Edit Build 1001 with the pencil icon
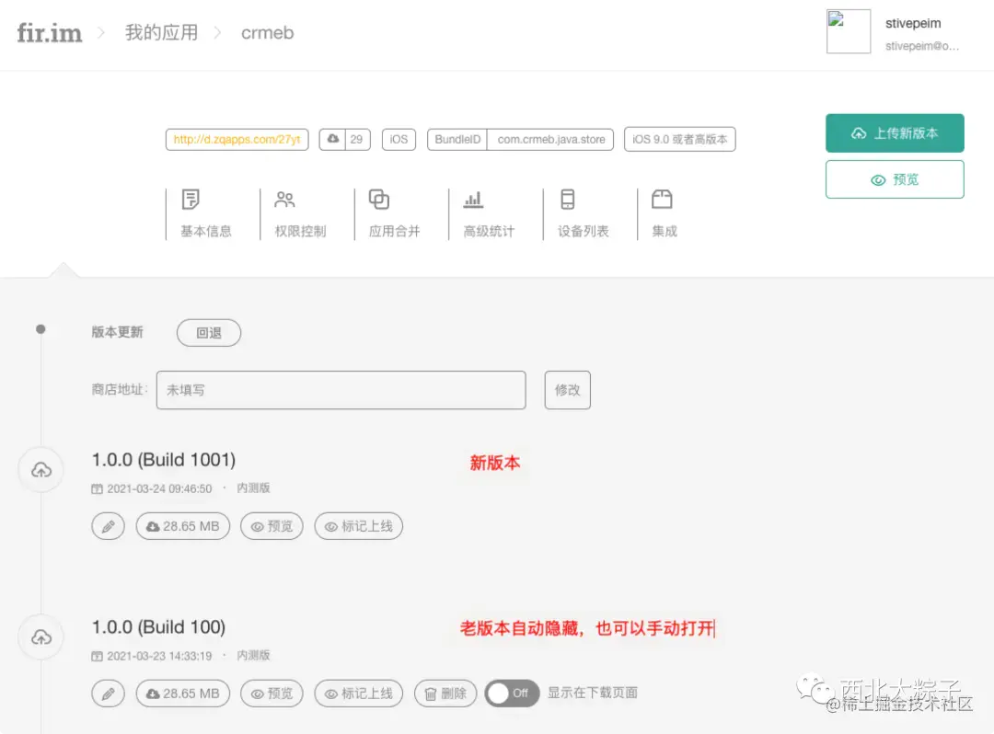This screenshot has width=994, height=734. click(109, 526)
